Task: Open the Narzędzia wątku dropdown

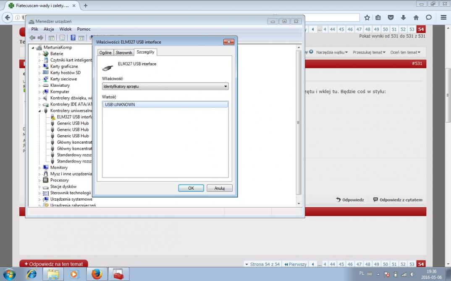Action: pyautogui.click(x=332, y=52)
